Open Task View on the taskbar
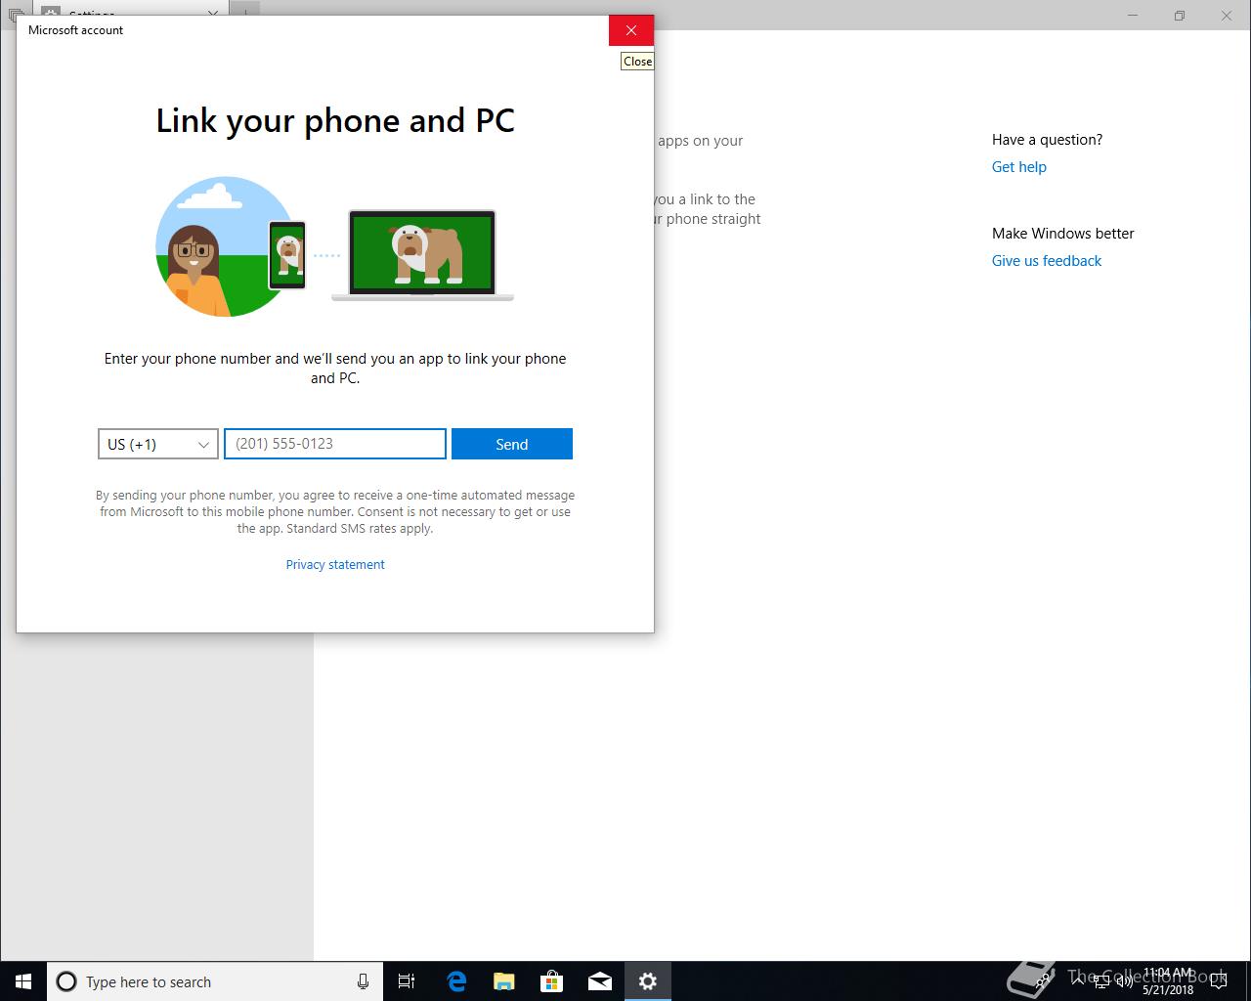 pyautogui.click(x=407, y=981)
